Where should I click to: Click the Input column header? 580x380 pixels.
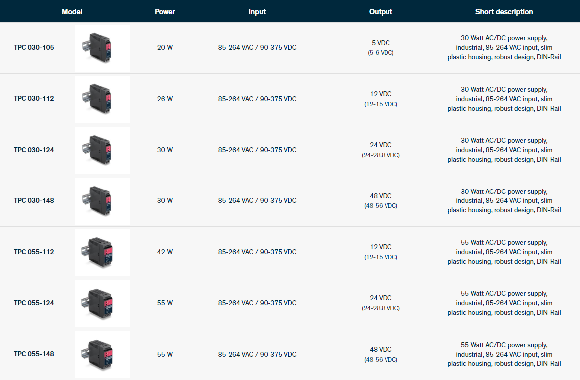[257, 12]
